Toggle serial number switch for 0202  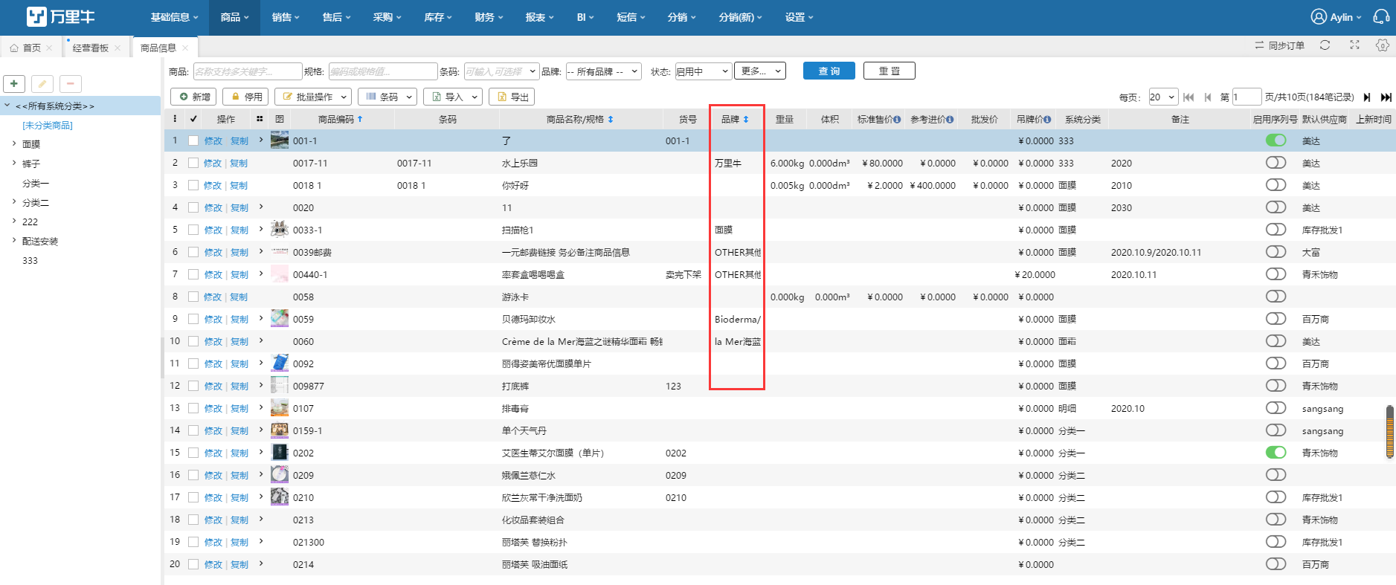pyautogui.click(x=1276, y=452)
